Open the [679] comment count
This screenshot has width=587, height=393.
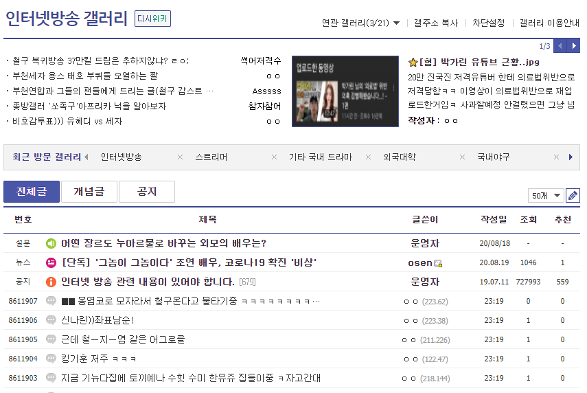[247, 282]
